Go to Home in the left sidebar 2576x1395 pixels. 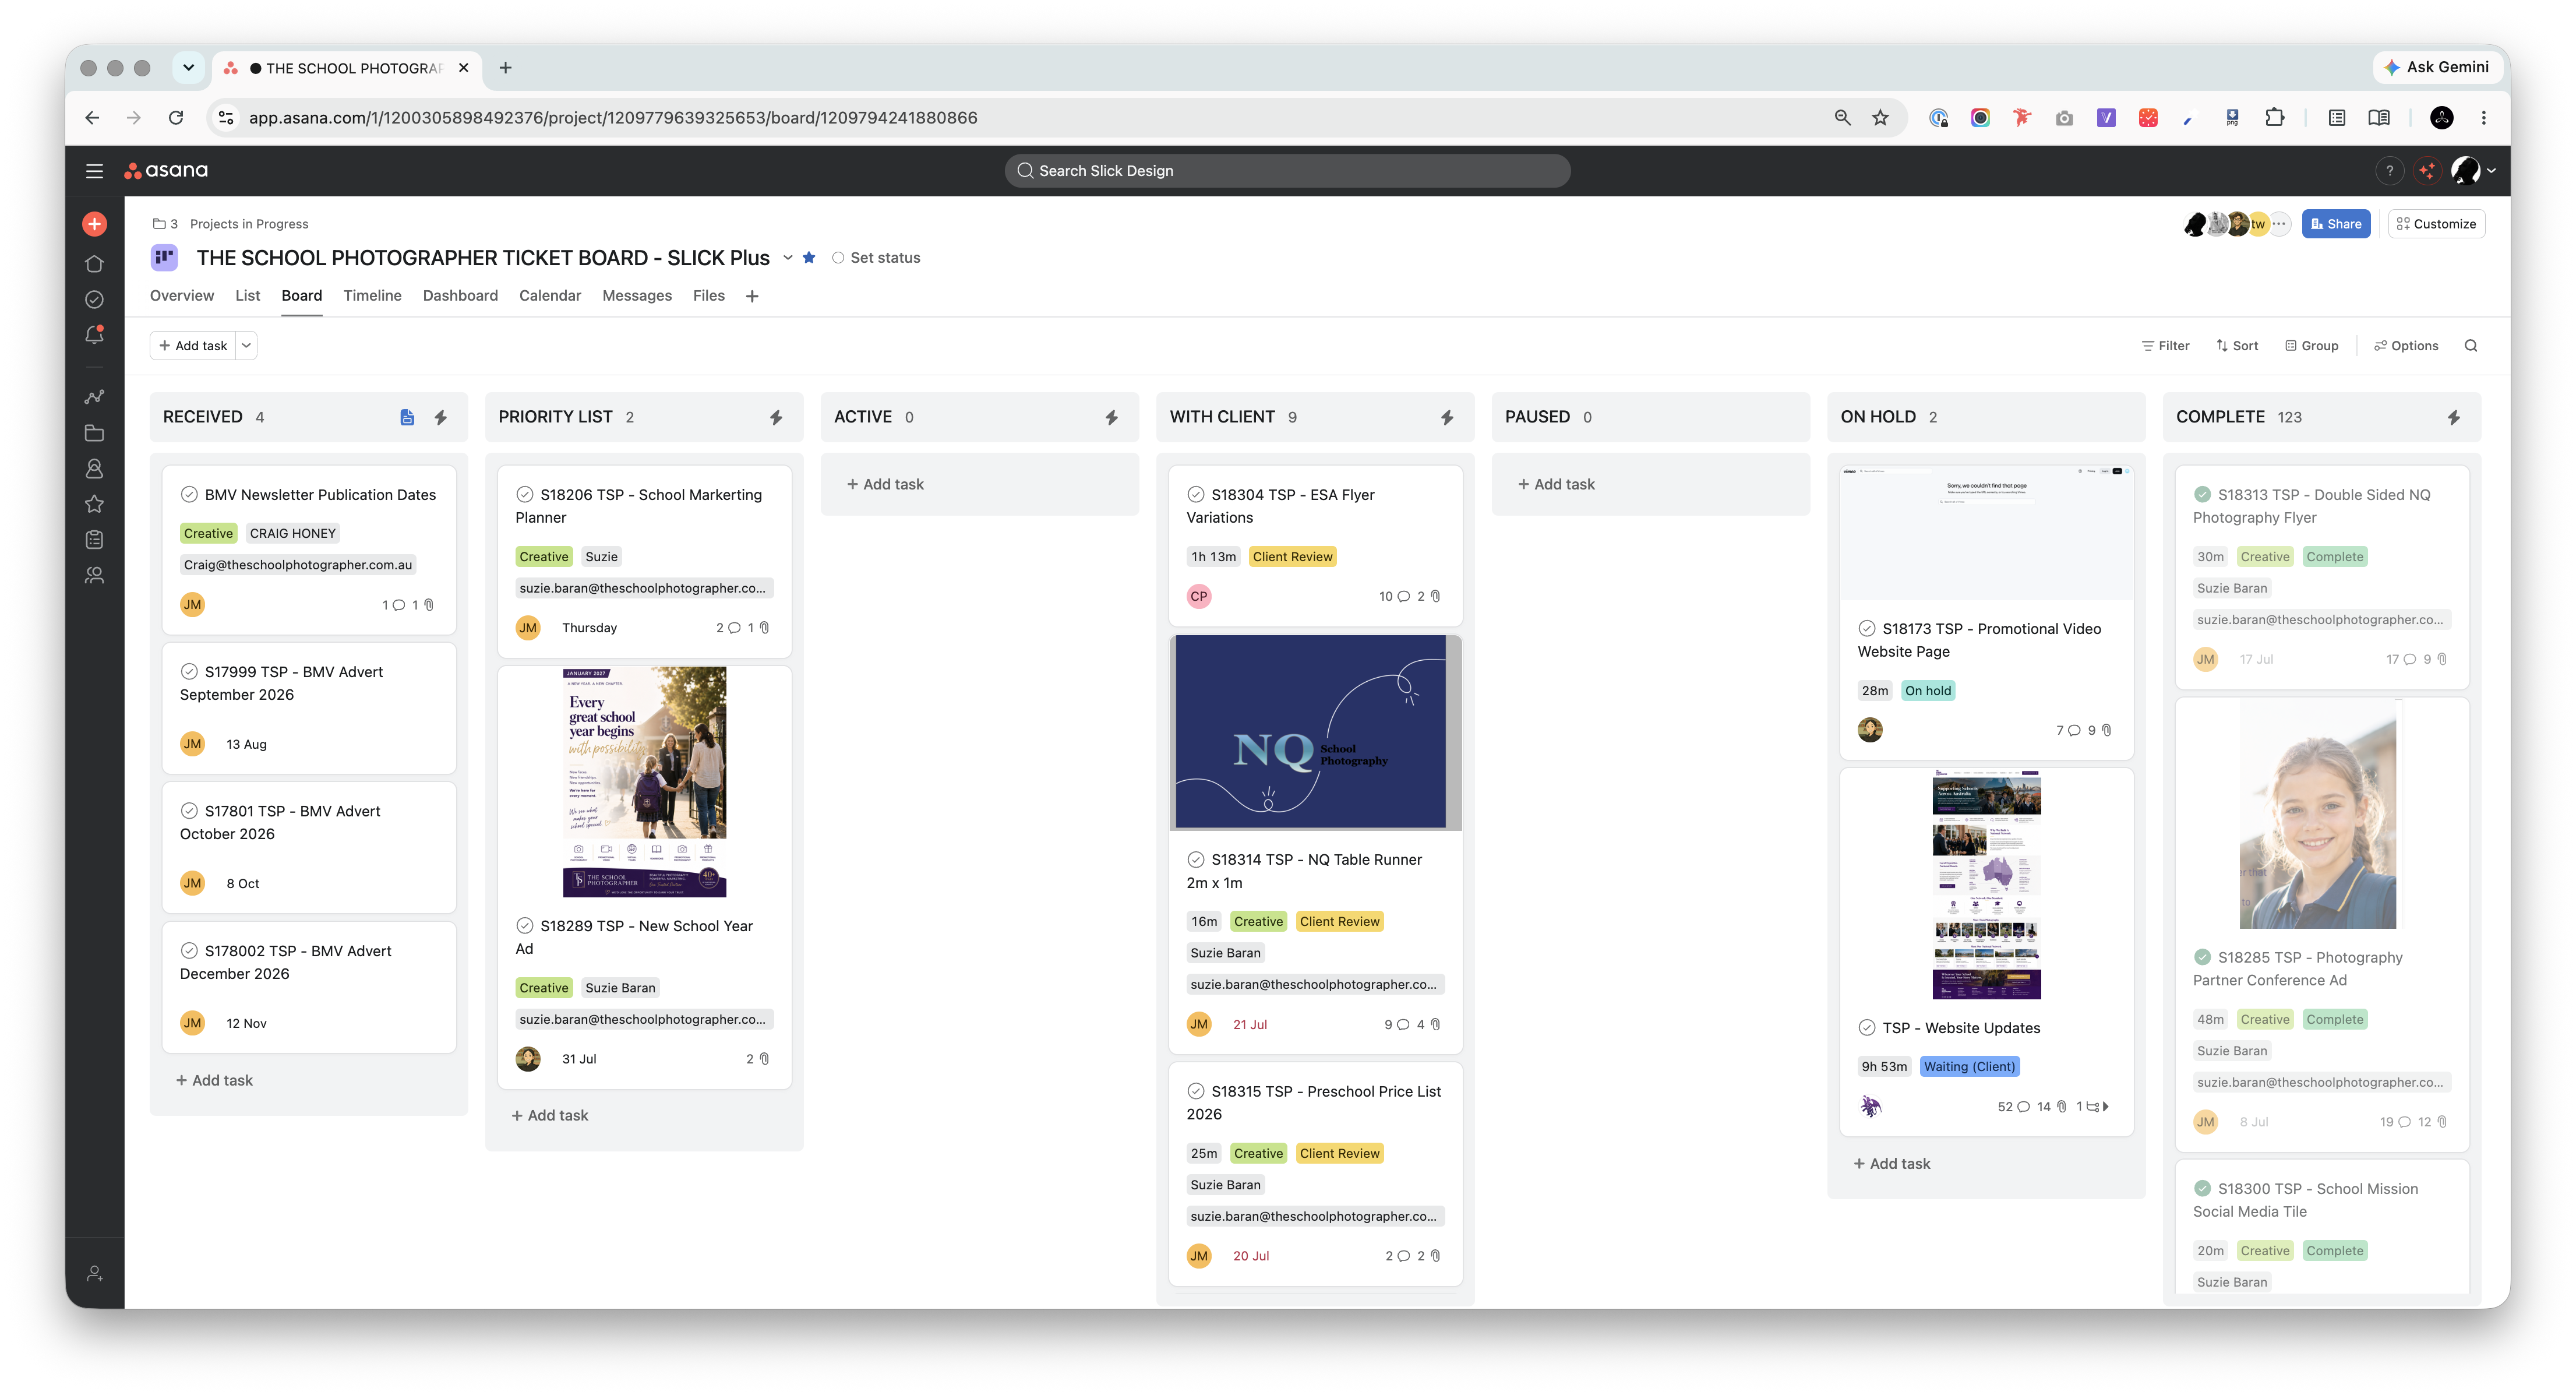coord(94,264)
